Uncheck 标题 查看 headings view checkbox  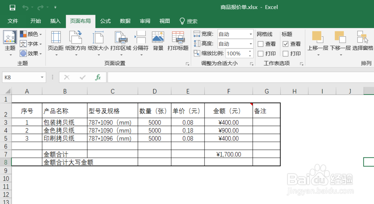pyautogui.click(x=285, y=44)
